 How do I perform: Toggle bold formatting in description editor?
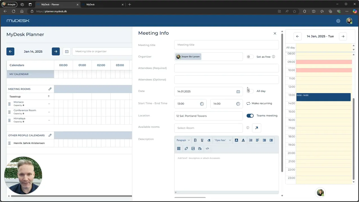click(x=195, y=140)
